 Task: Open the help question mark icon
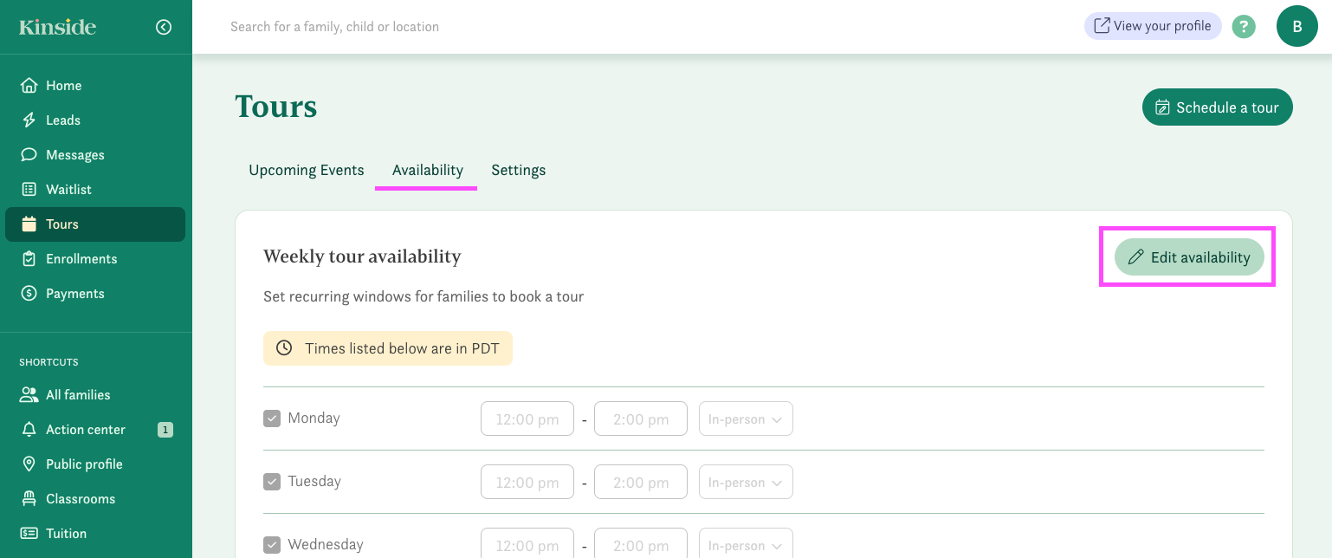[x=1244, y=27]
